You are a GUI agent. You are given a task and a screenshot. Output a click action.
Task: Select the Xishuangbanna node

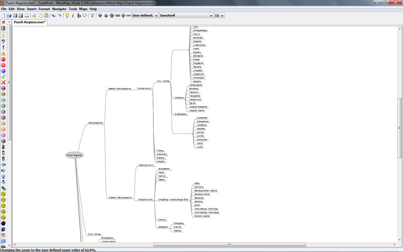[95, 123]
